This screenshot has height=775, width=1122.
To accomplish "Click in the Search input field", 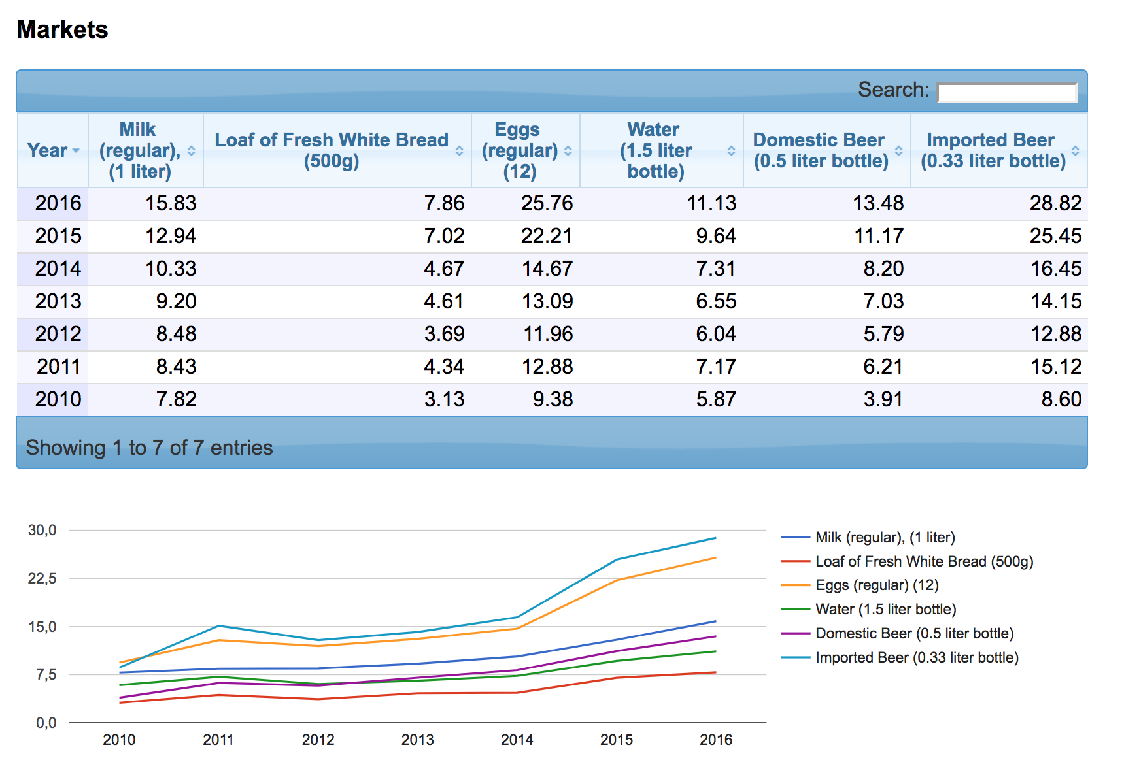I will (x=1006, y=93).
